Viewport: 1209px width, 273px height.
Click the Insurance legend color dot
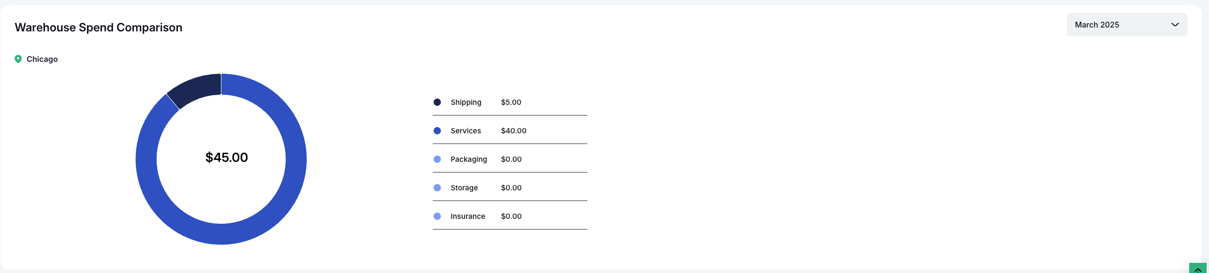tap(437, 216)
